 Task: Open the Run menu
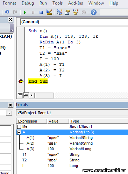[43, 3]
